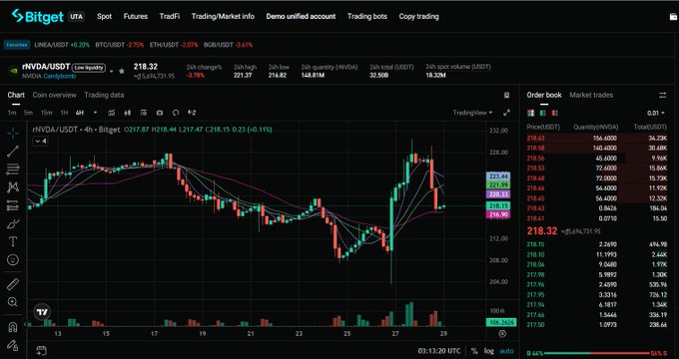Switch to the Order book tab
This screenshot has height=359, width=679.
tap(544, 95)
